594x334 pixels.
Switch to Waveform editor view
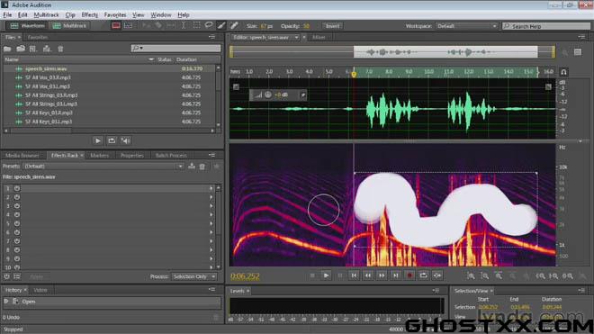pos(27,26)
